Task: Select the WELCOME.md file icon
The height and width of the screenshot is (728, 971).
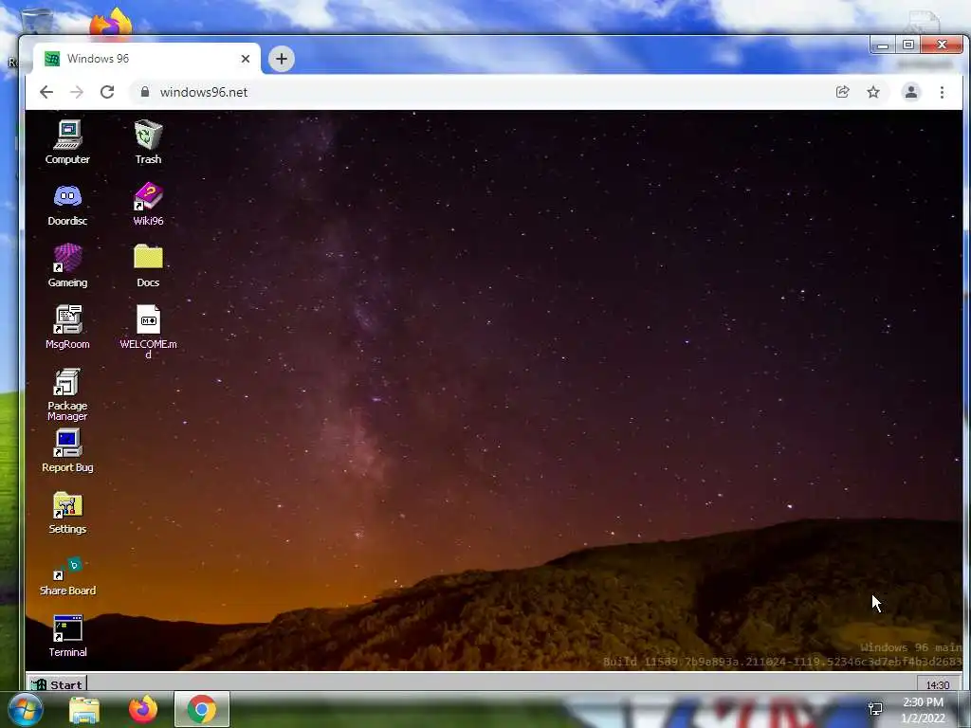Action: click(148, 332)
